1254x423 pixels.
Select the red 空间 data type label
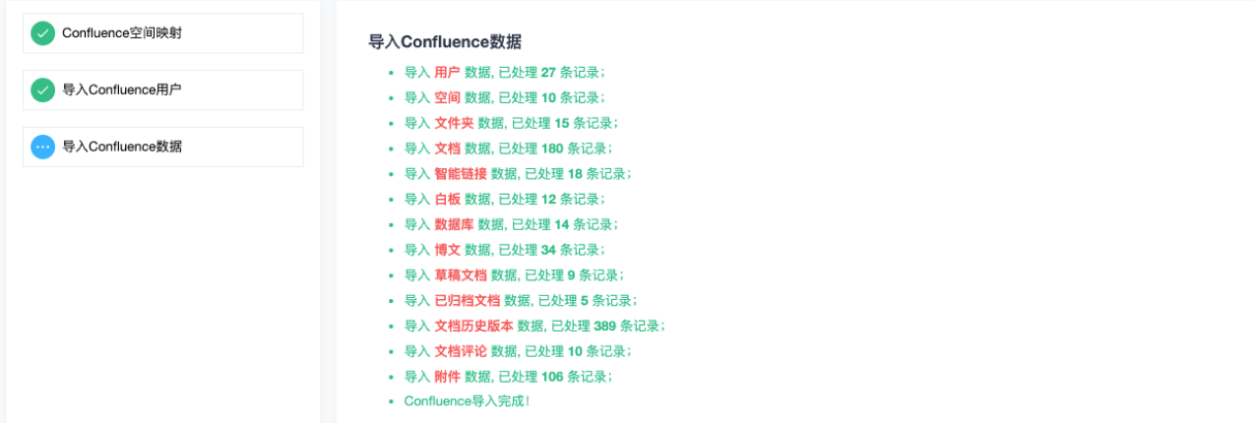pyautogui.click(x=447, y=97)
